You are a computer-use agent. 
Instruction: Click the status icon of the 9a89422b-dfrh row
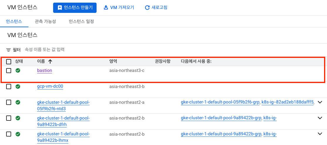[18, 118]
